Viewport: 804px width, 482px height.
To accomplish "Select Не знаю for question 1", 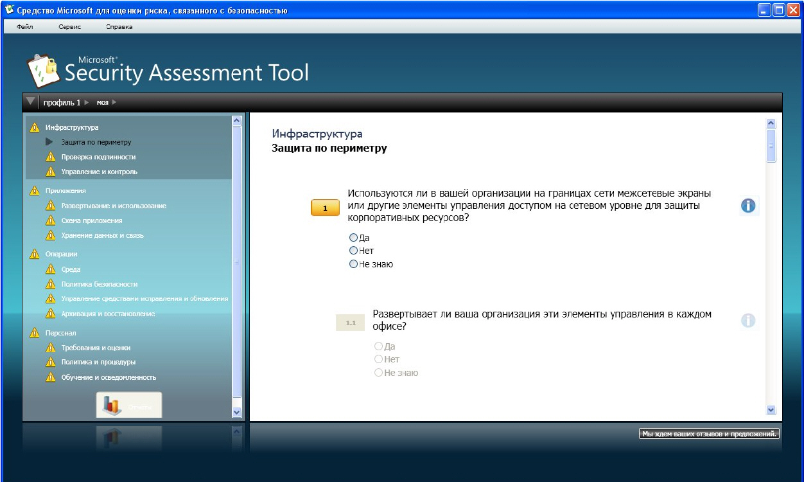I will pos(353,264).
